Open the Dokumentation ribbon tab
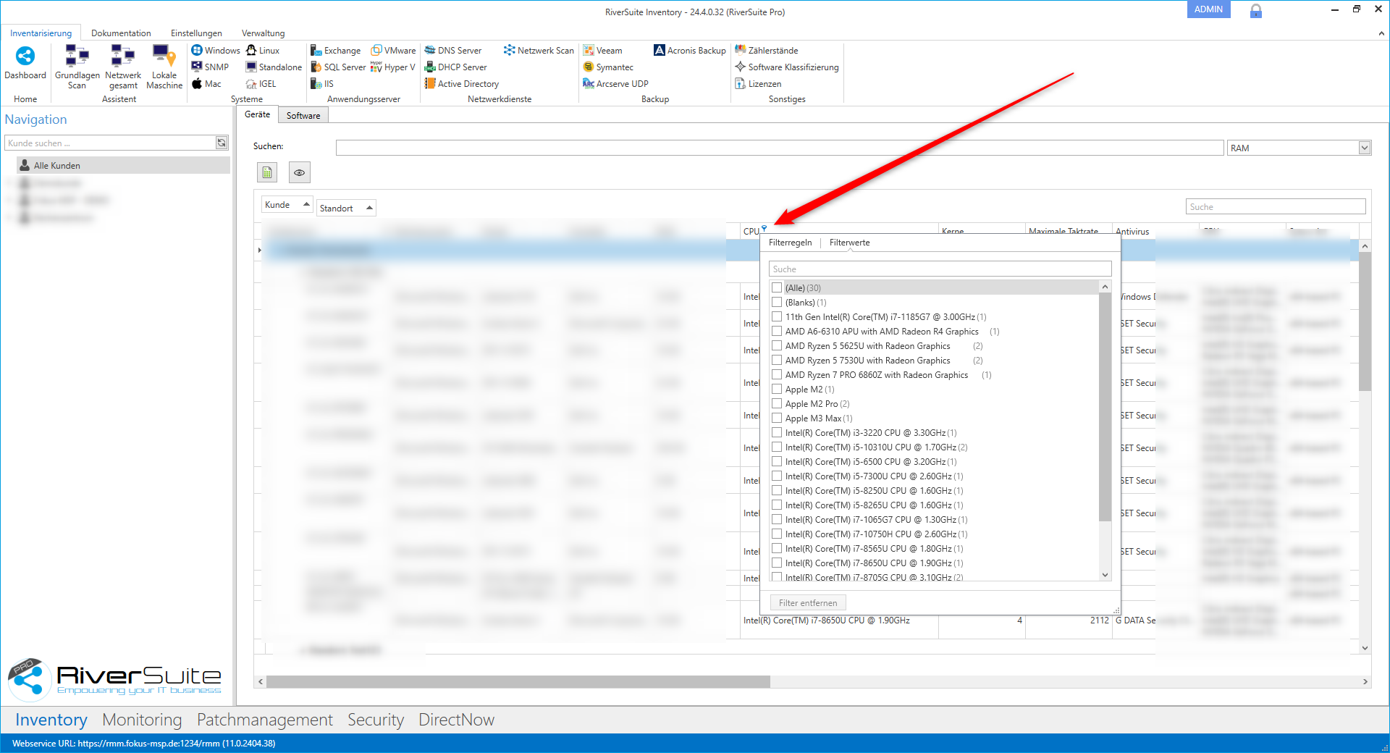The image size is (1390, 753). coord(121,33)
